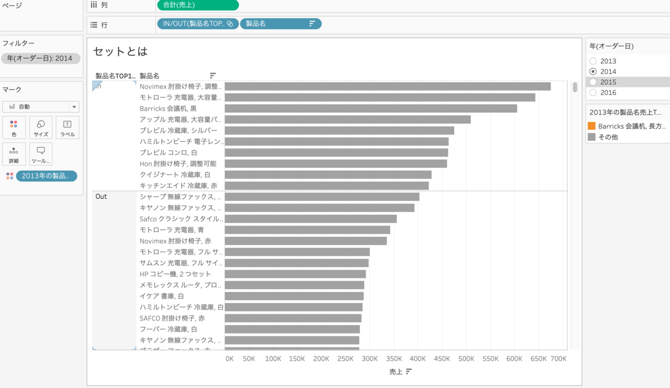
Task: Click the フィルター shelf heading
Action: 18,43
